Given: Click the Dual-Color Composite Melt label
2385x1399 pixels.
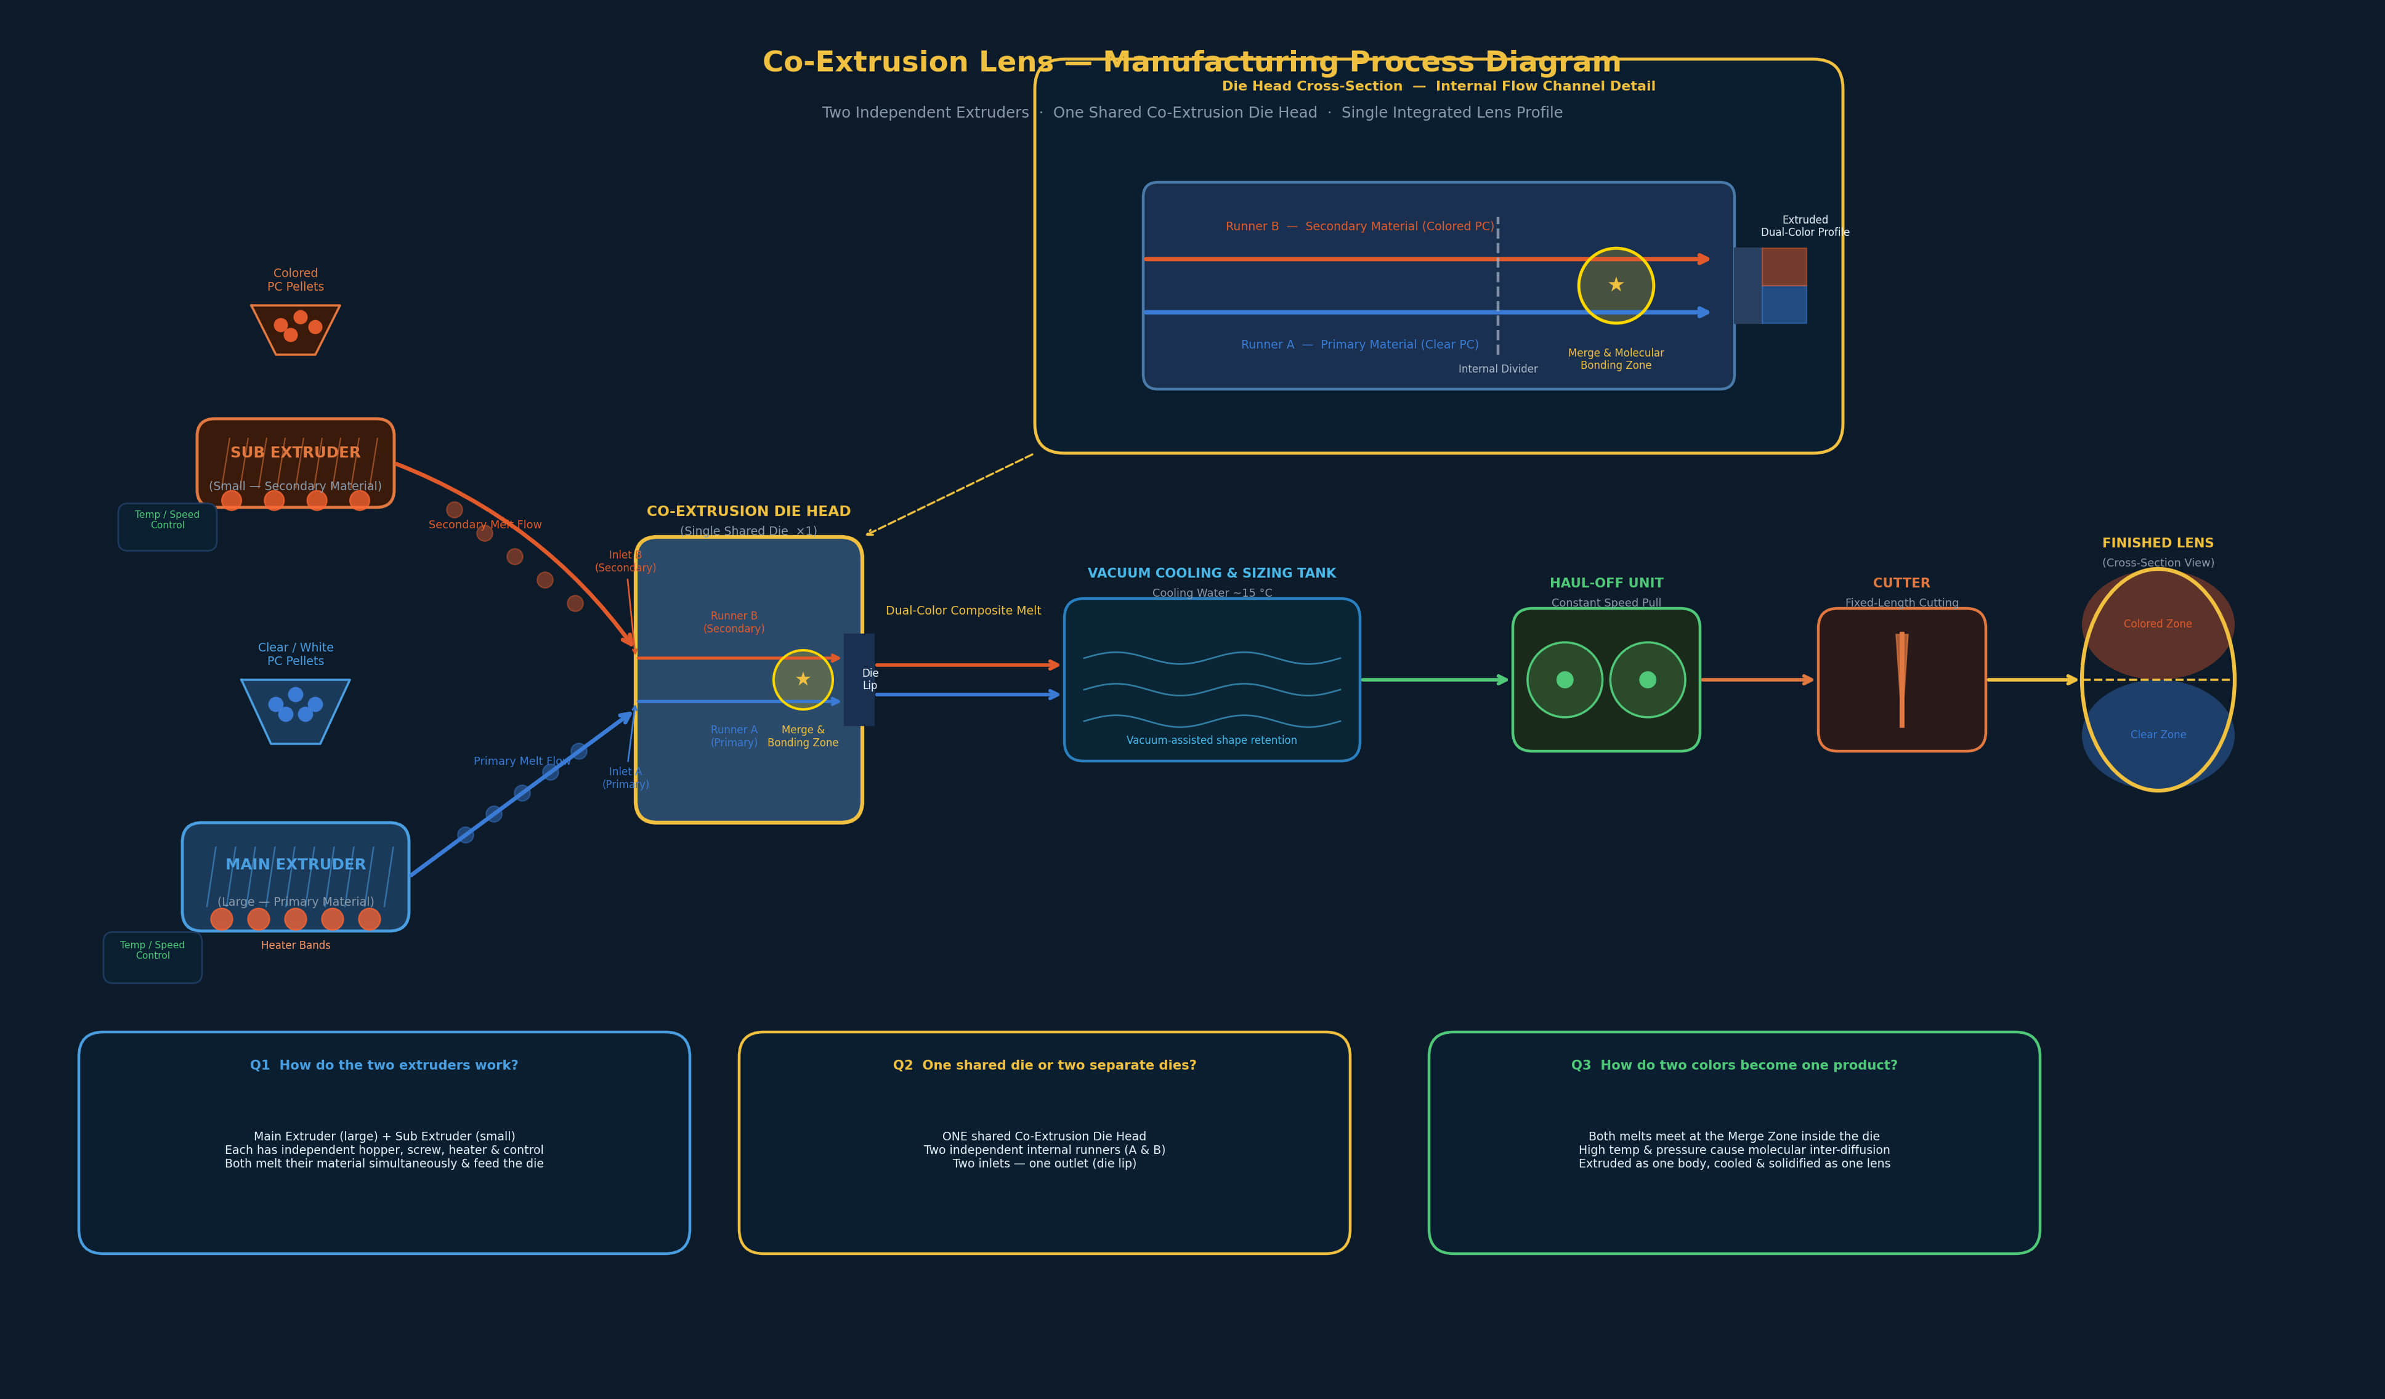Looking at the screenshot, I should [963, 610].
